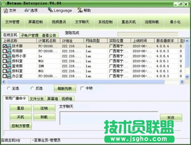Screen dimensions: 191x145
Task: Enable the 中转 checkbox
Action: pyautogui.click(x=82, y=88)
